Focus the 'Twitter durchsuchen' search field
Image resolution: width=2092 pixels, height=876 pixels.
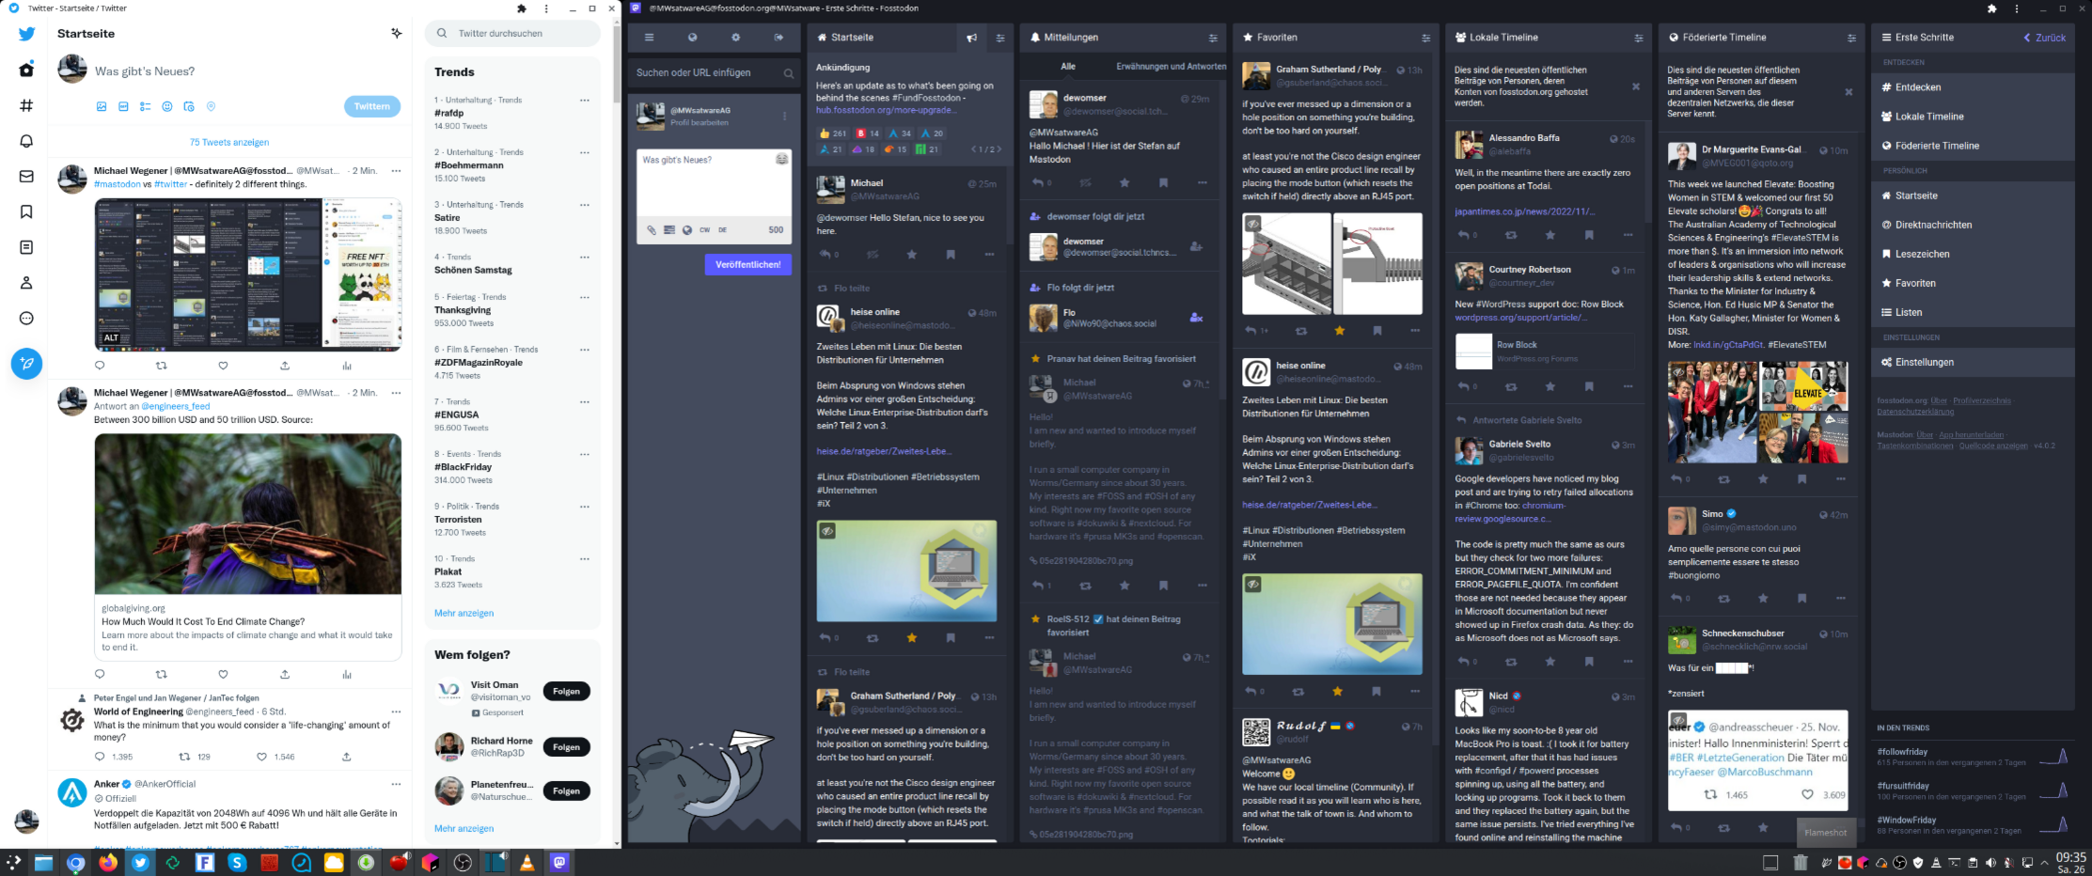[513, 33]
